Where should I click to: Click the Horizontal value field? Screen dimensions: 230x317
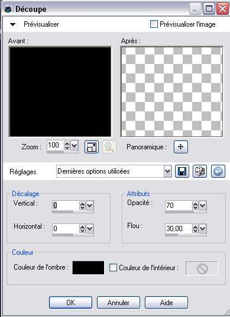66,229
